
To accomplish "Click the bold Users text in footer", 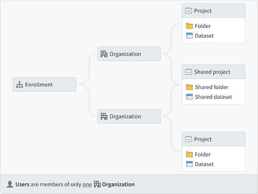I will (22, 185).
